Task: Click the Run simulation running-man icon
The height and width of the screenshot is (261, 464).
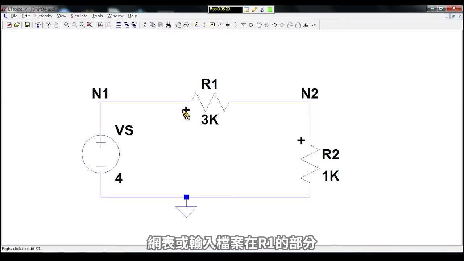Action: click(48, 25)
